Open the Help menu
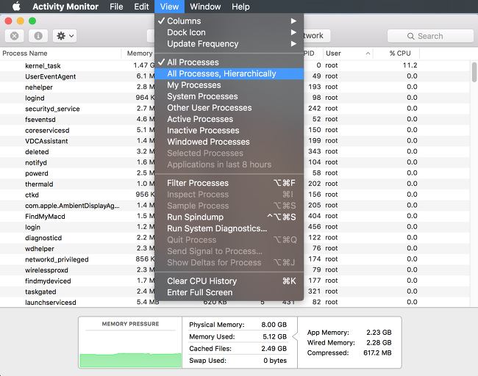 [240, 7]
